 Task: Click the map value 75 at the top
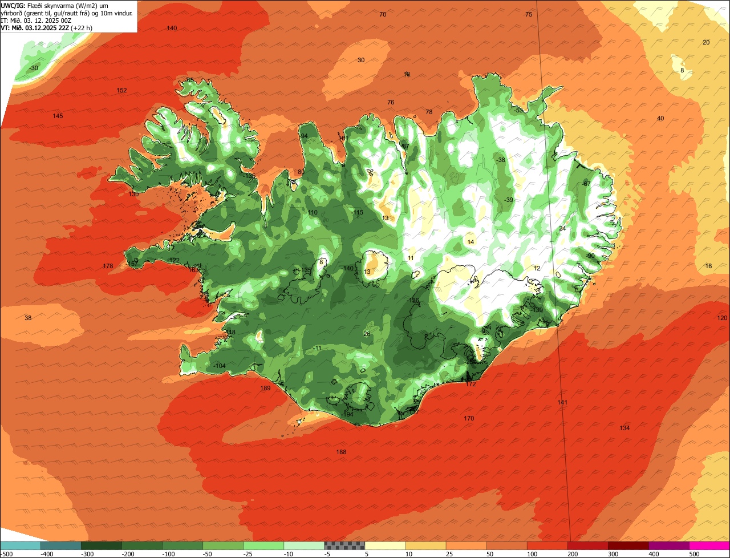529,14
